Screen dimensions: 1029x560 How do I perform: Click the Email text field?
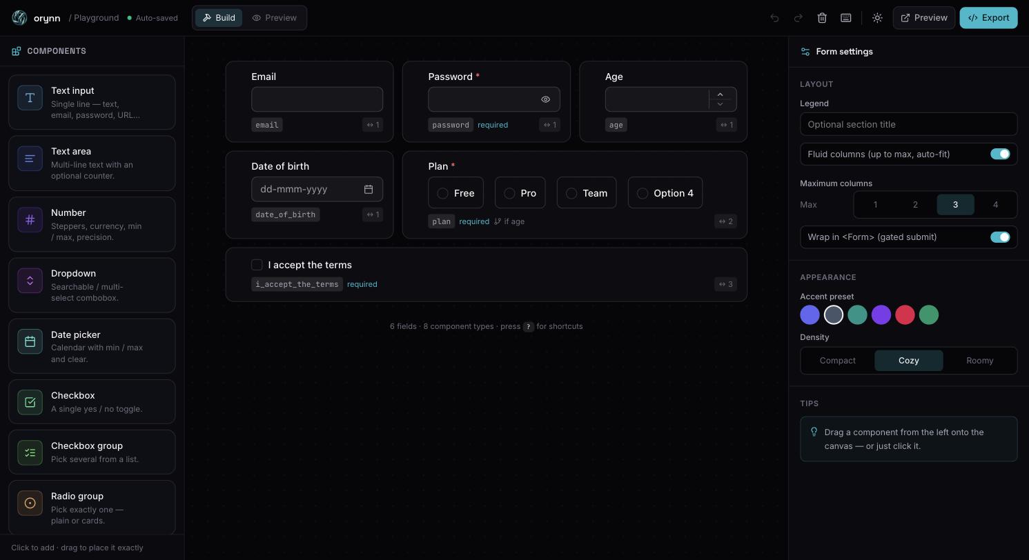coord(317,99)
